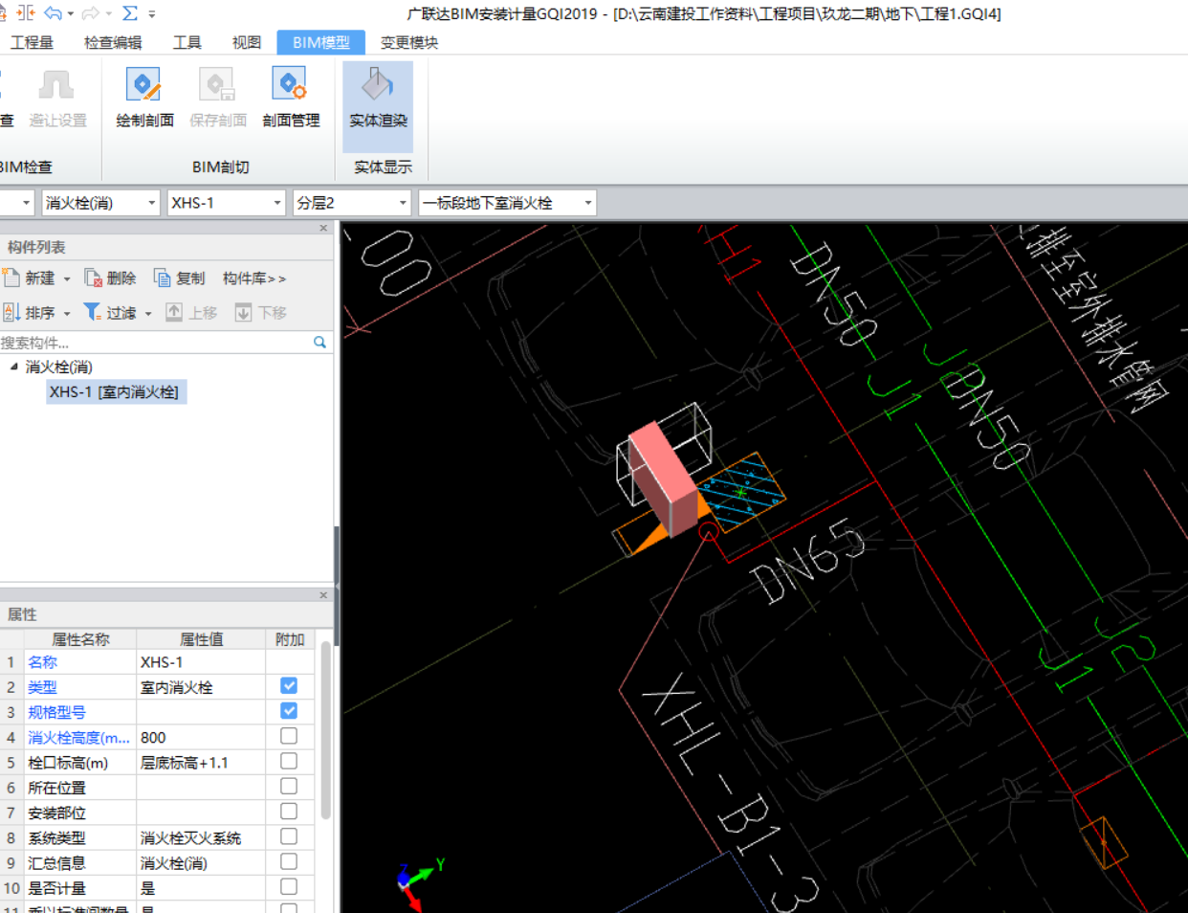Open the 过滤 dropdown arrow
The image size is (1188, 913).
coord(148,313)
